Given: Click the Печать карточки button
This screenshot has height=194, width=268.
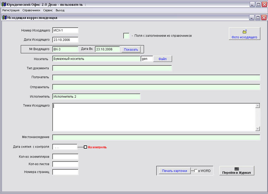Looking at the screenshot, I should point(174,171).
